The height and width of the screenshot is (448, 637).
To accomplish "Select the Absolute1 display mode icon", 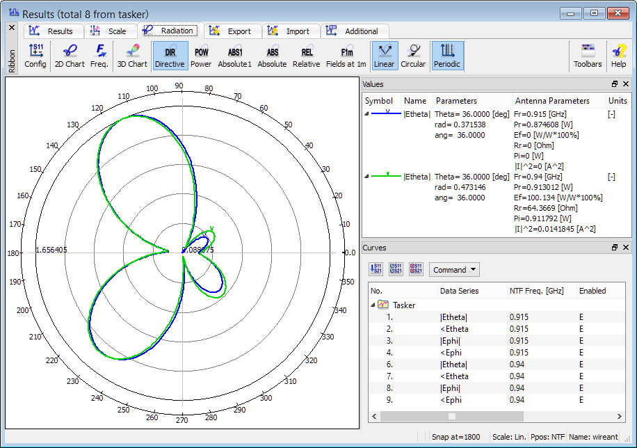I will [x=234, y=56].
